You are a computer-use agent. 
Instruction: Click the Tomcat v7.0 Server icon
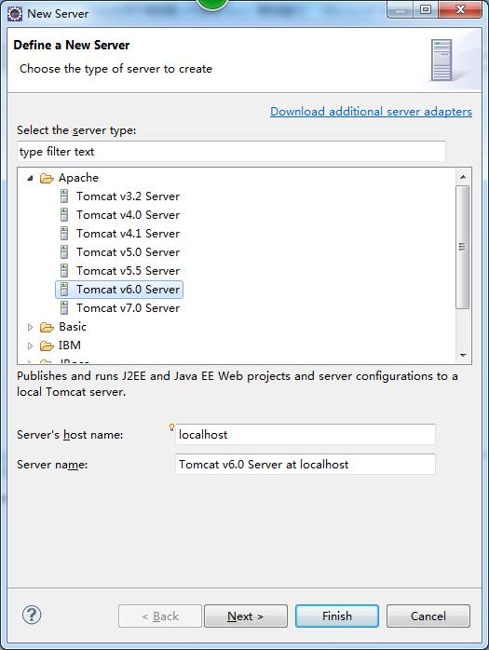coord(64,308)
